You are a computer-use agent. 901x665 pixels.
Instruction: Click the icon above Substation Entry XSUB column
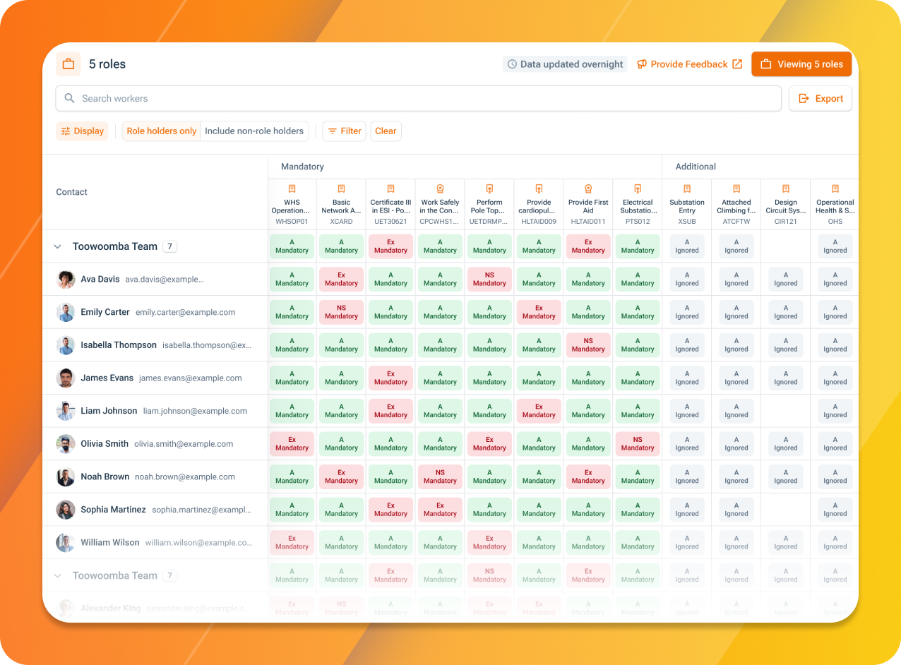point(687,189)
